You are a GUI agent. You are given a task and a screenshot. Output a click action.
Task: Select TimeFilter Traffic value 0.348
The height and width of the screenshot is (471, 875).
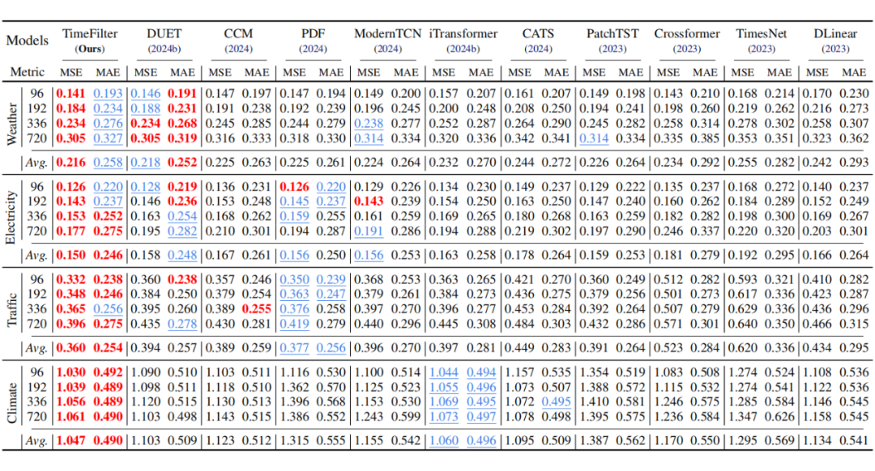70,295
